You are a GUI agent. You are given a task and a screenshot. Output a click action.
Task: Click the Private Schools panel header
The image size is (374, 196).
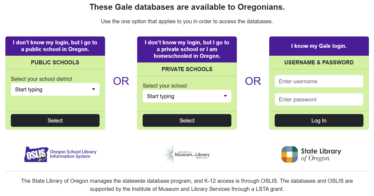[187, 69]
